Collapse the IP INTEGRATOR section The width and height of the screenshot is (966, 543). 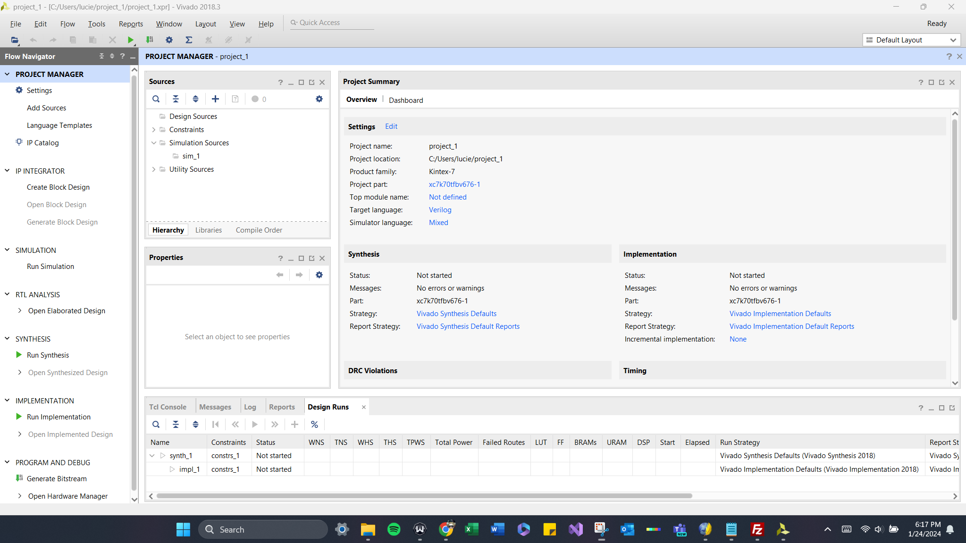(x=7, y=171)
